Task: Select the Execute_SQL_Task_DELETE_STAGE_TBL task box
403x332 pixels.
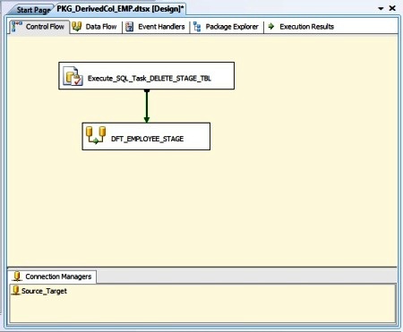Action: (147, 76)
